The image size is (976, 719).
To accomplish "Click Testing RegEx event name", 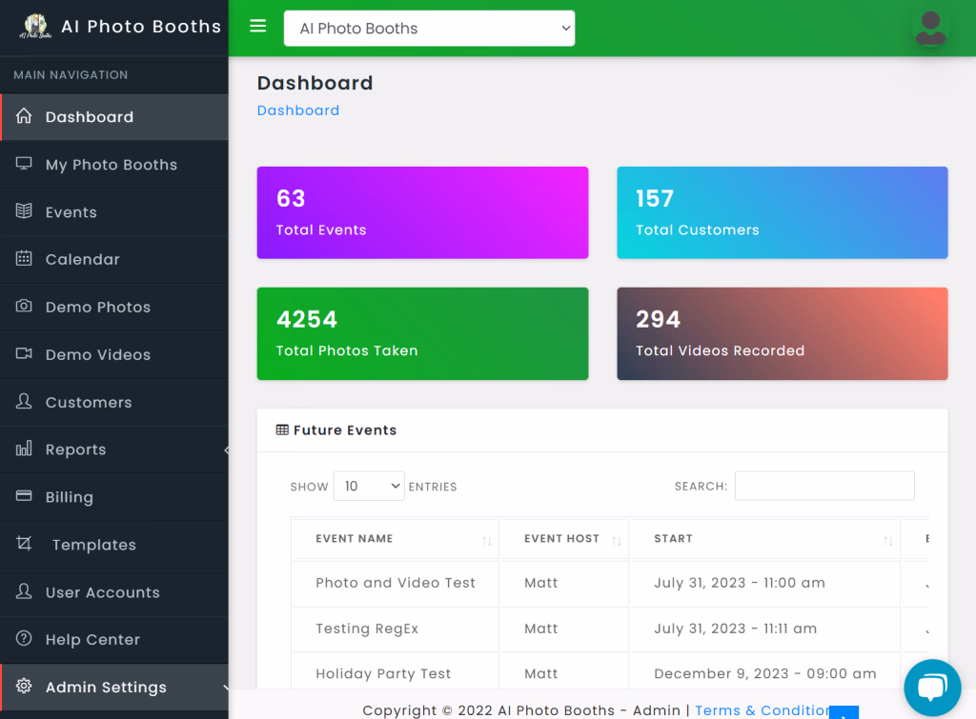I will tap(367, 629).
